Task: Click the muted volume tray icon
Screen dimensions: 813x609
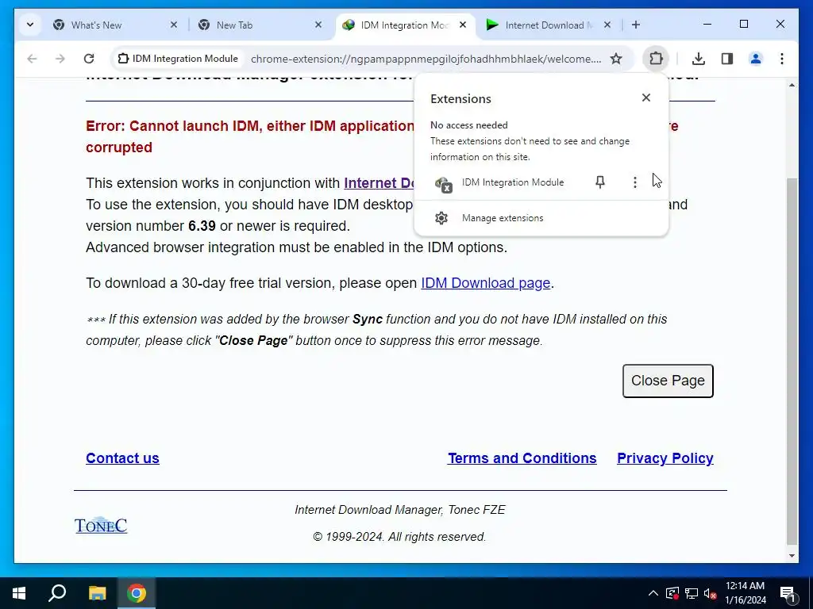Action: click(711, 593)
